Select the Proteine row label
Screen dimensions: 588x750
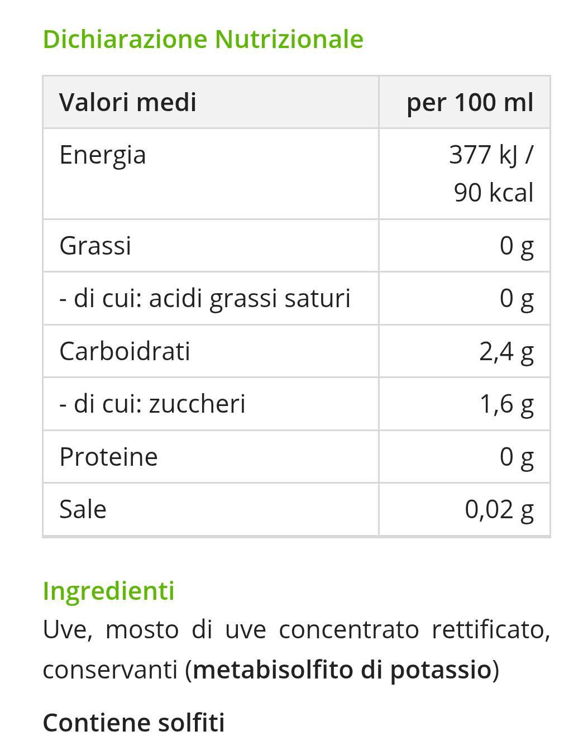coord(109,457)
